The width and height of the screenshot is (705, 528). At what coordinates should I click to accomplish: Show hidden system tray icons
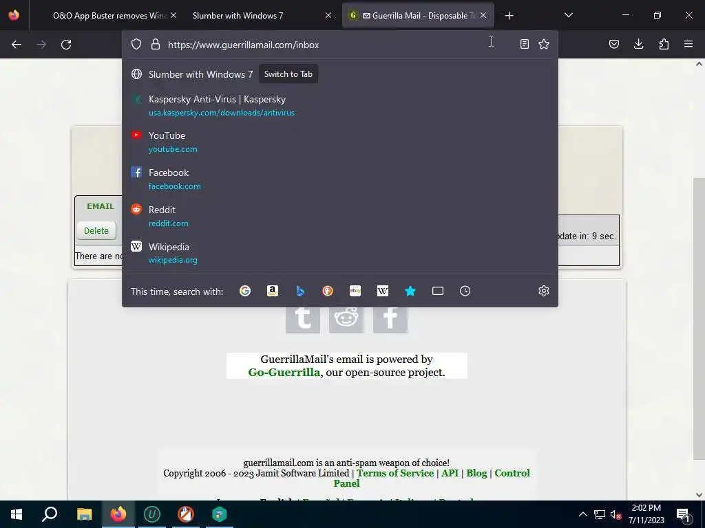coord(582,514)
